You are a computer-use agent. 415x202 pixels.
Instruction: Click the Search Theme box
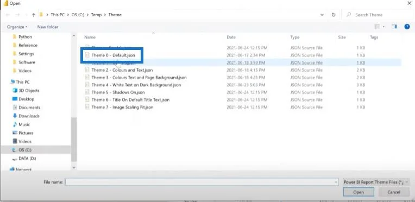pos(377,15)
